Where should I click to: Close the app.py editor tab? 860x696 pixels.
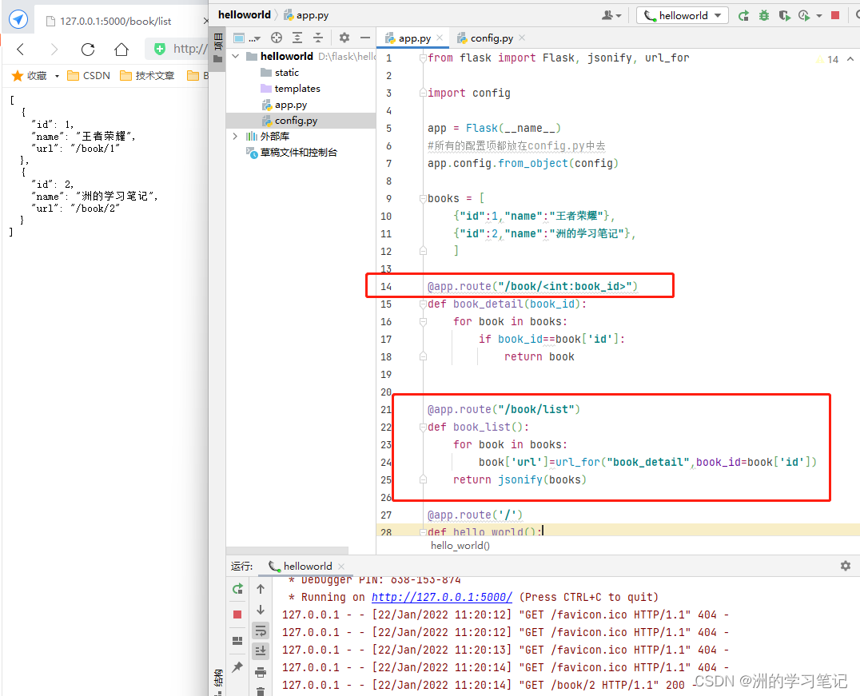tap(440, 38)
